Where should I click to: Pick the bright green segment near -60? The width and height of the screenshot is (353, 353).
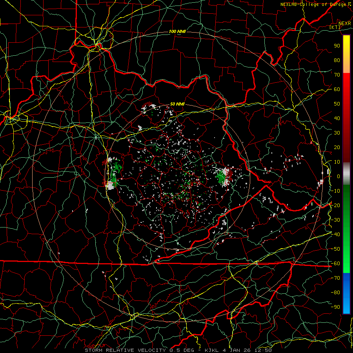point(346,264)
